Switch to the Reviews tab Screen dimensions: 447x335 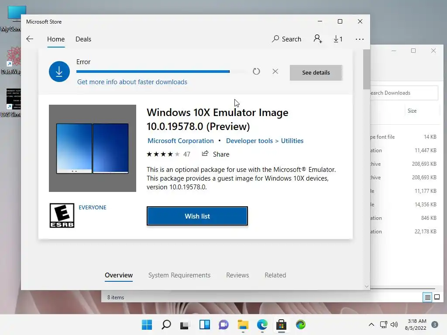(x=237, y=275)
